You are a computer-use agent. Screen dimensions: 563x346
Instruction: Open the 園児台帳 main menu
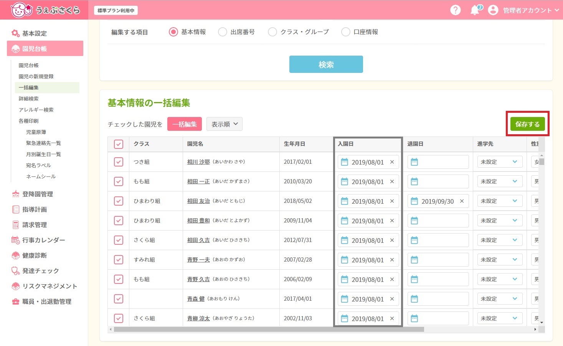tap(45, 48)
